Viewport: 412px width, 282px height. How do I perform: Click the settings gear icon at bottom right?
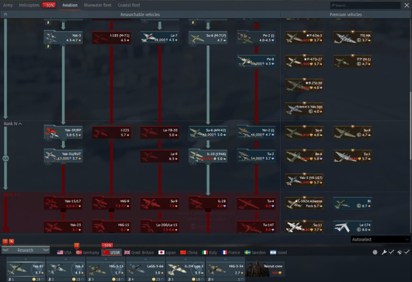click(x=375, y=252)
